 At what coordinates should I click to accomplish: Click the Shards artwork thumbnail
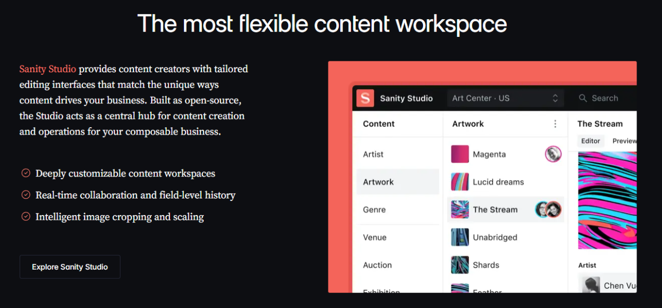[460, 265]
